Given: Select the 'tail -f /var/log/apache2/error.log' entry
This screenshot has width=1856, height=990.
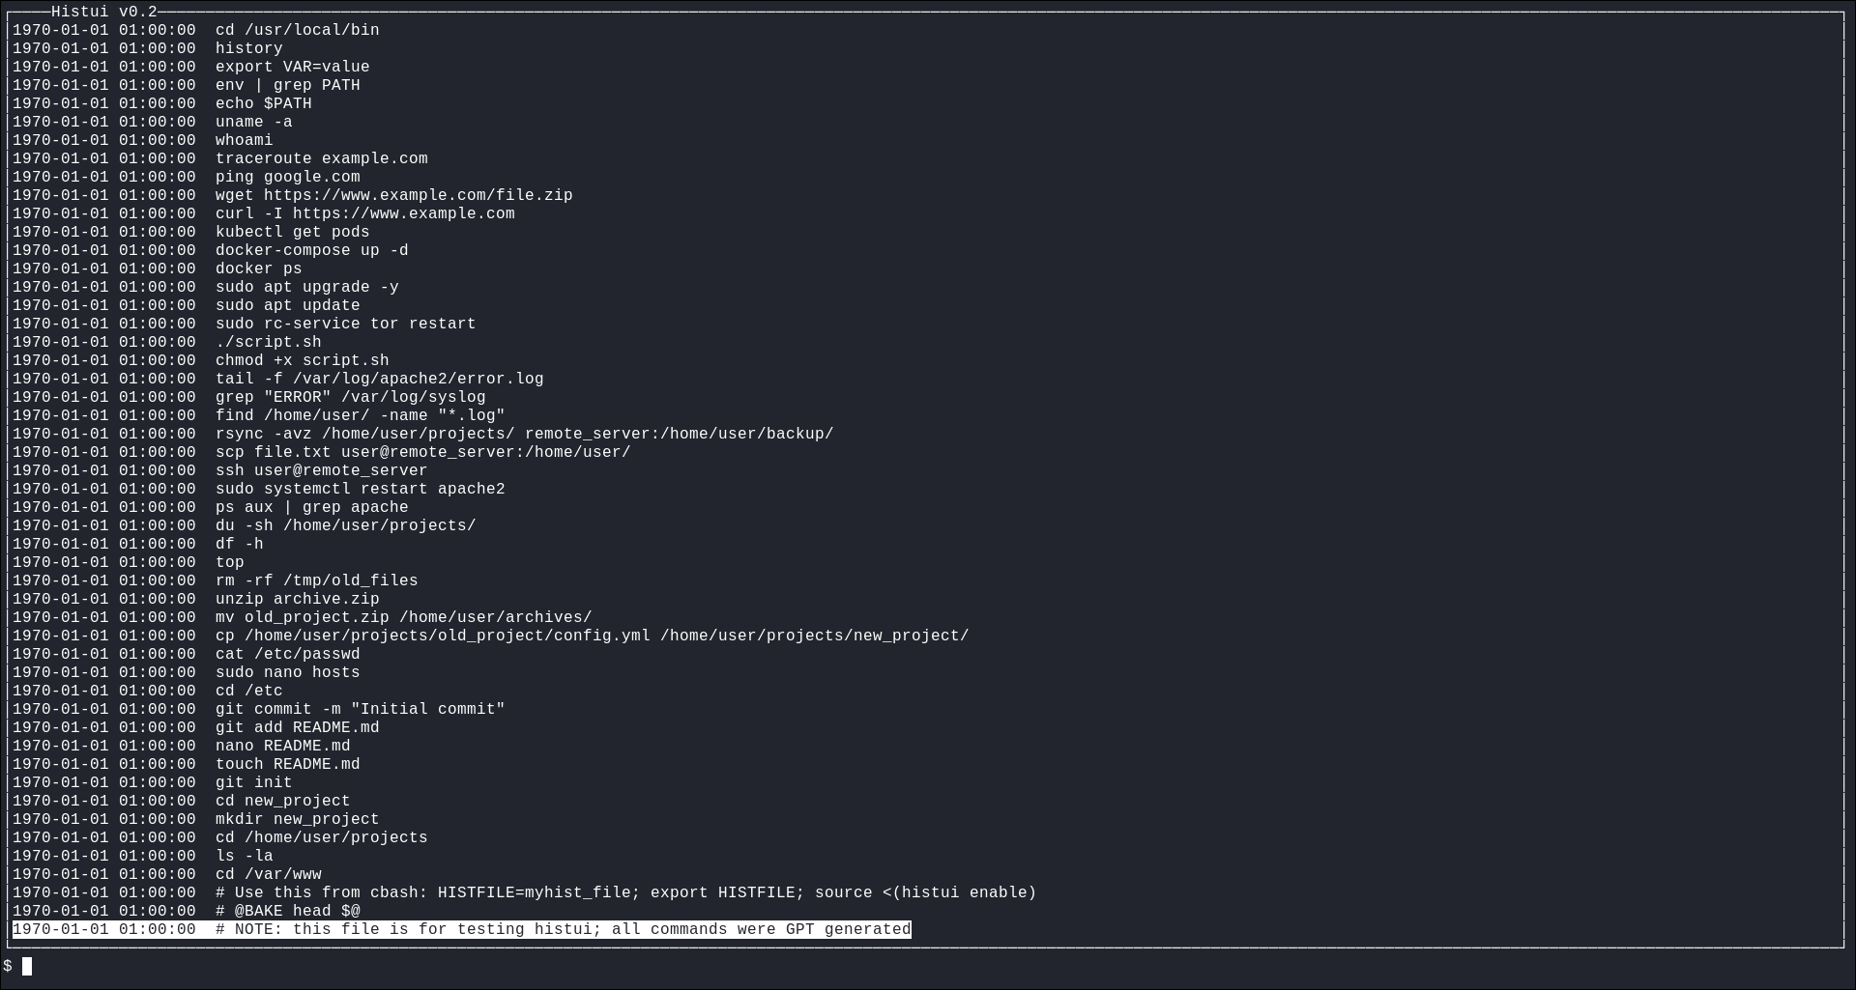Looking at the screenshot, I should coord(379,379).
